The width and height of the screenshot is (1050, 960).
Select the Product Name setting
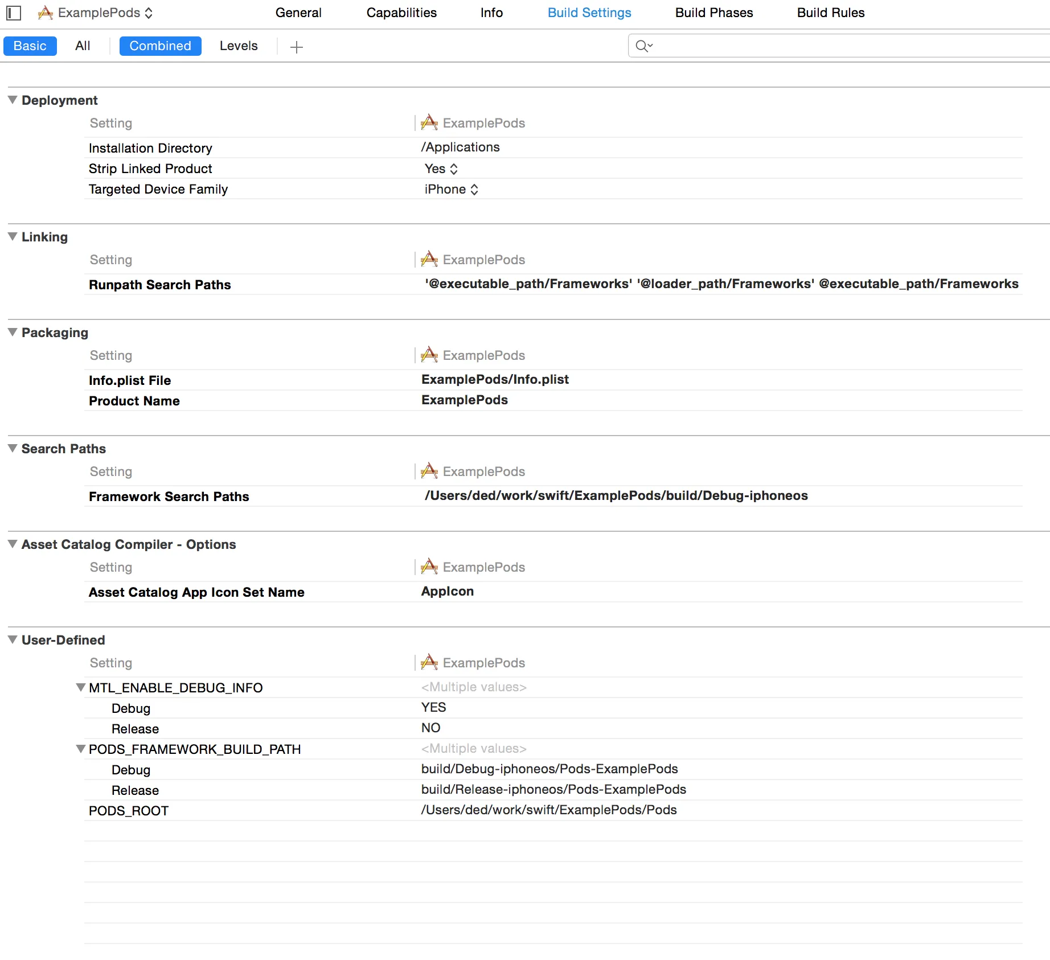[x=134, y=401]
